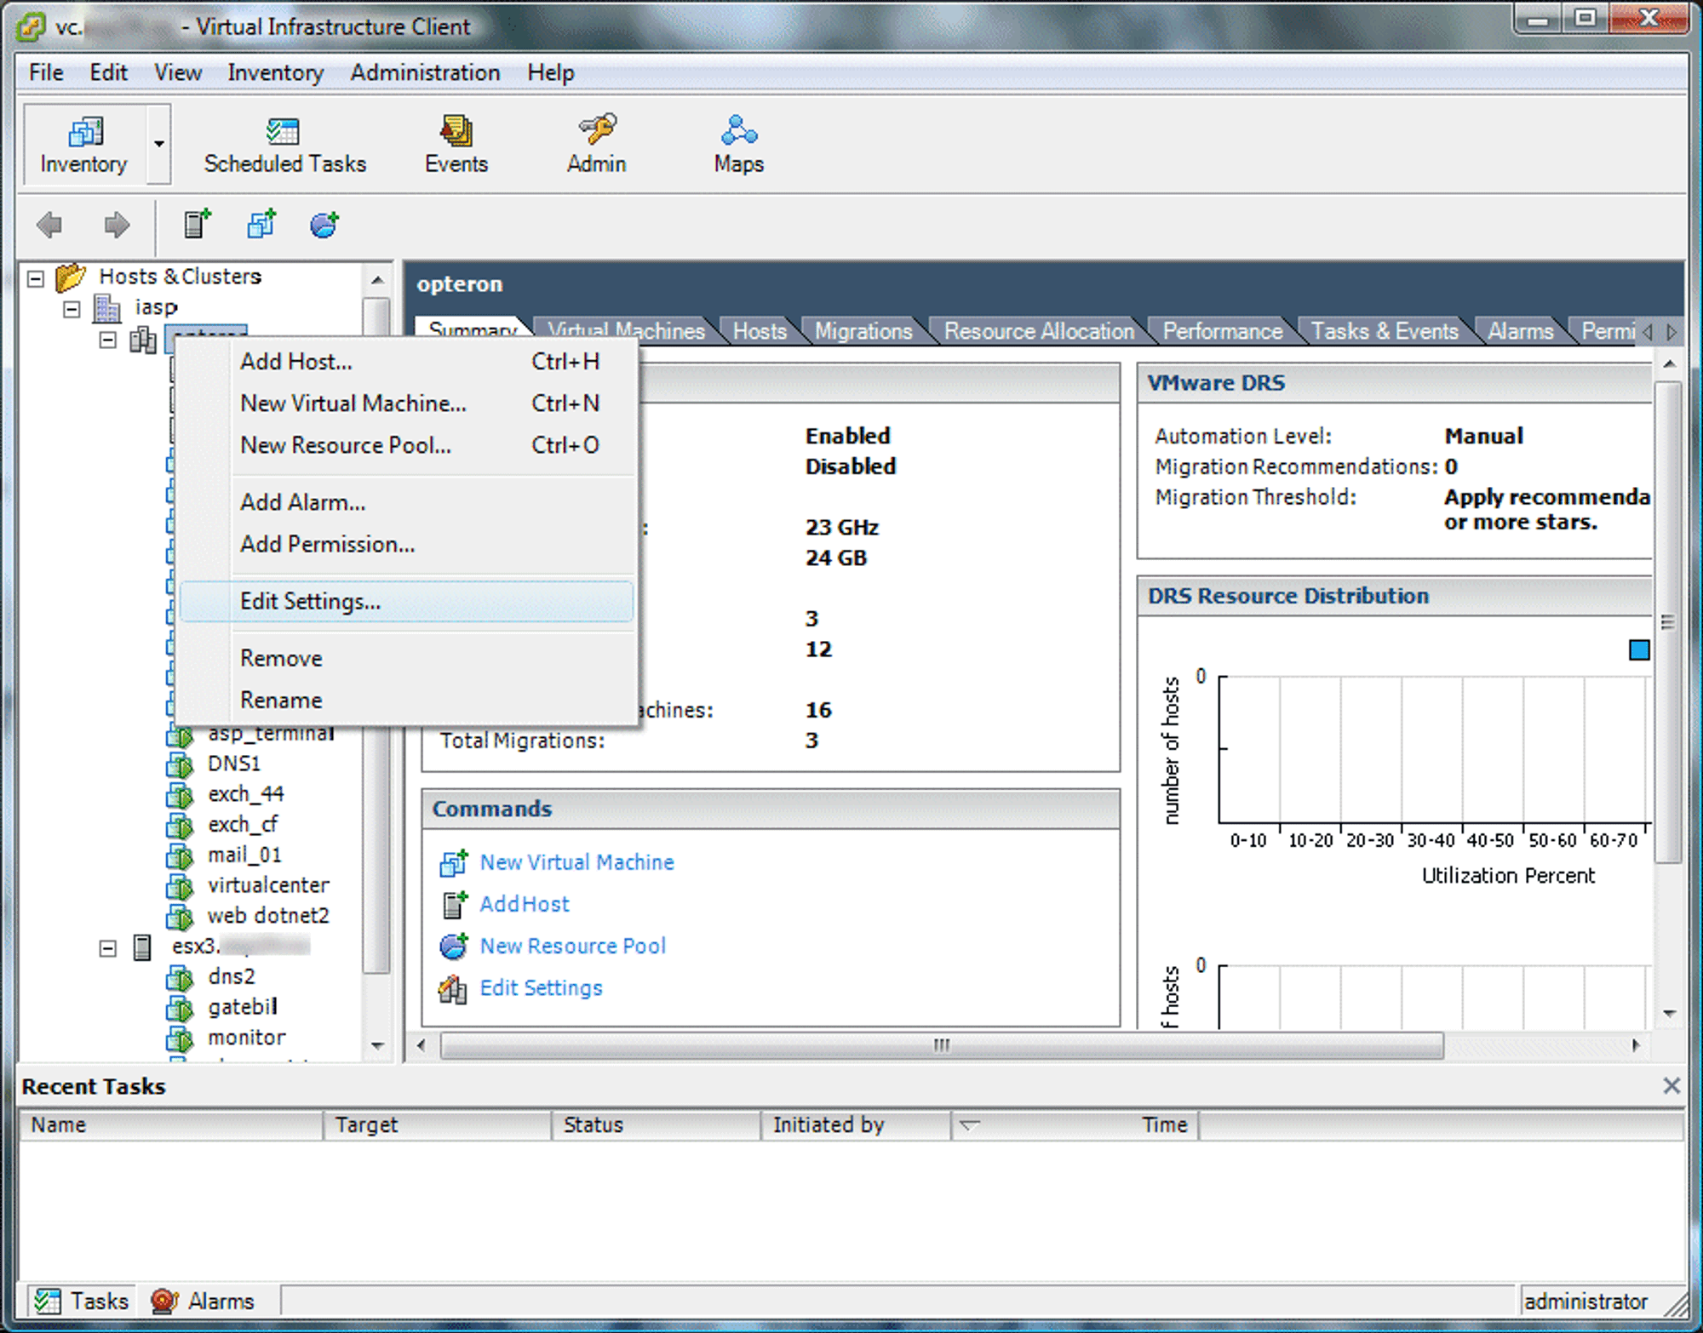1703x1333 pixels.
Task: Select the DNS1 virtual machine icon
Action: [x=180, y=764]
